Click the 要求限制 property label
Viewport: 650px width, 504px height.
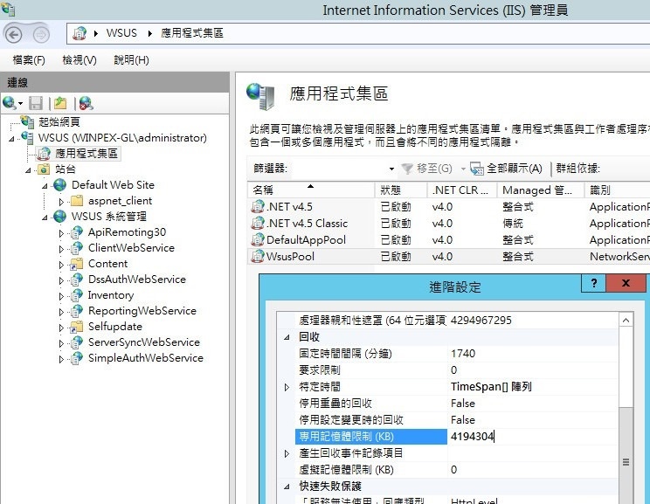point(320,370)
